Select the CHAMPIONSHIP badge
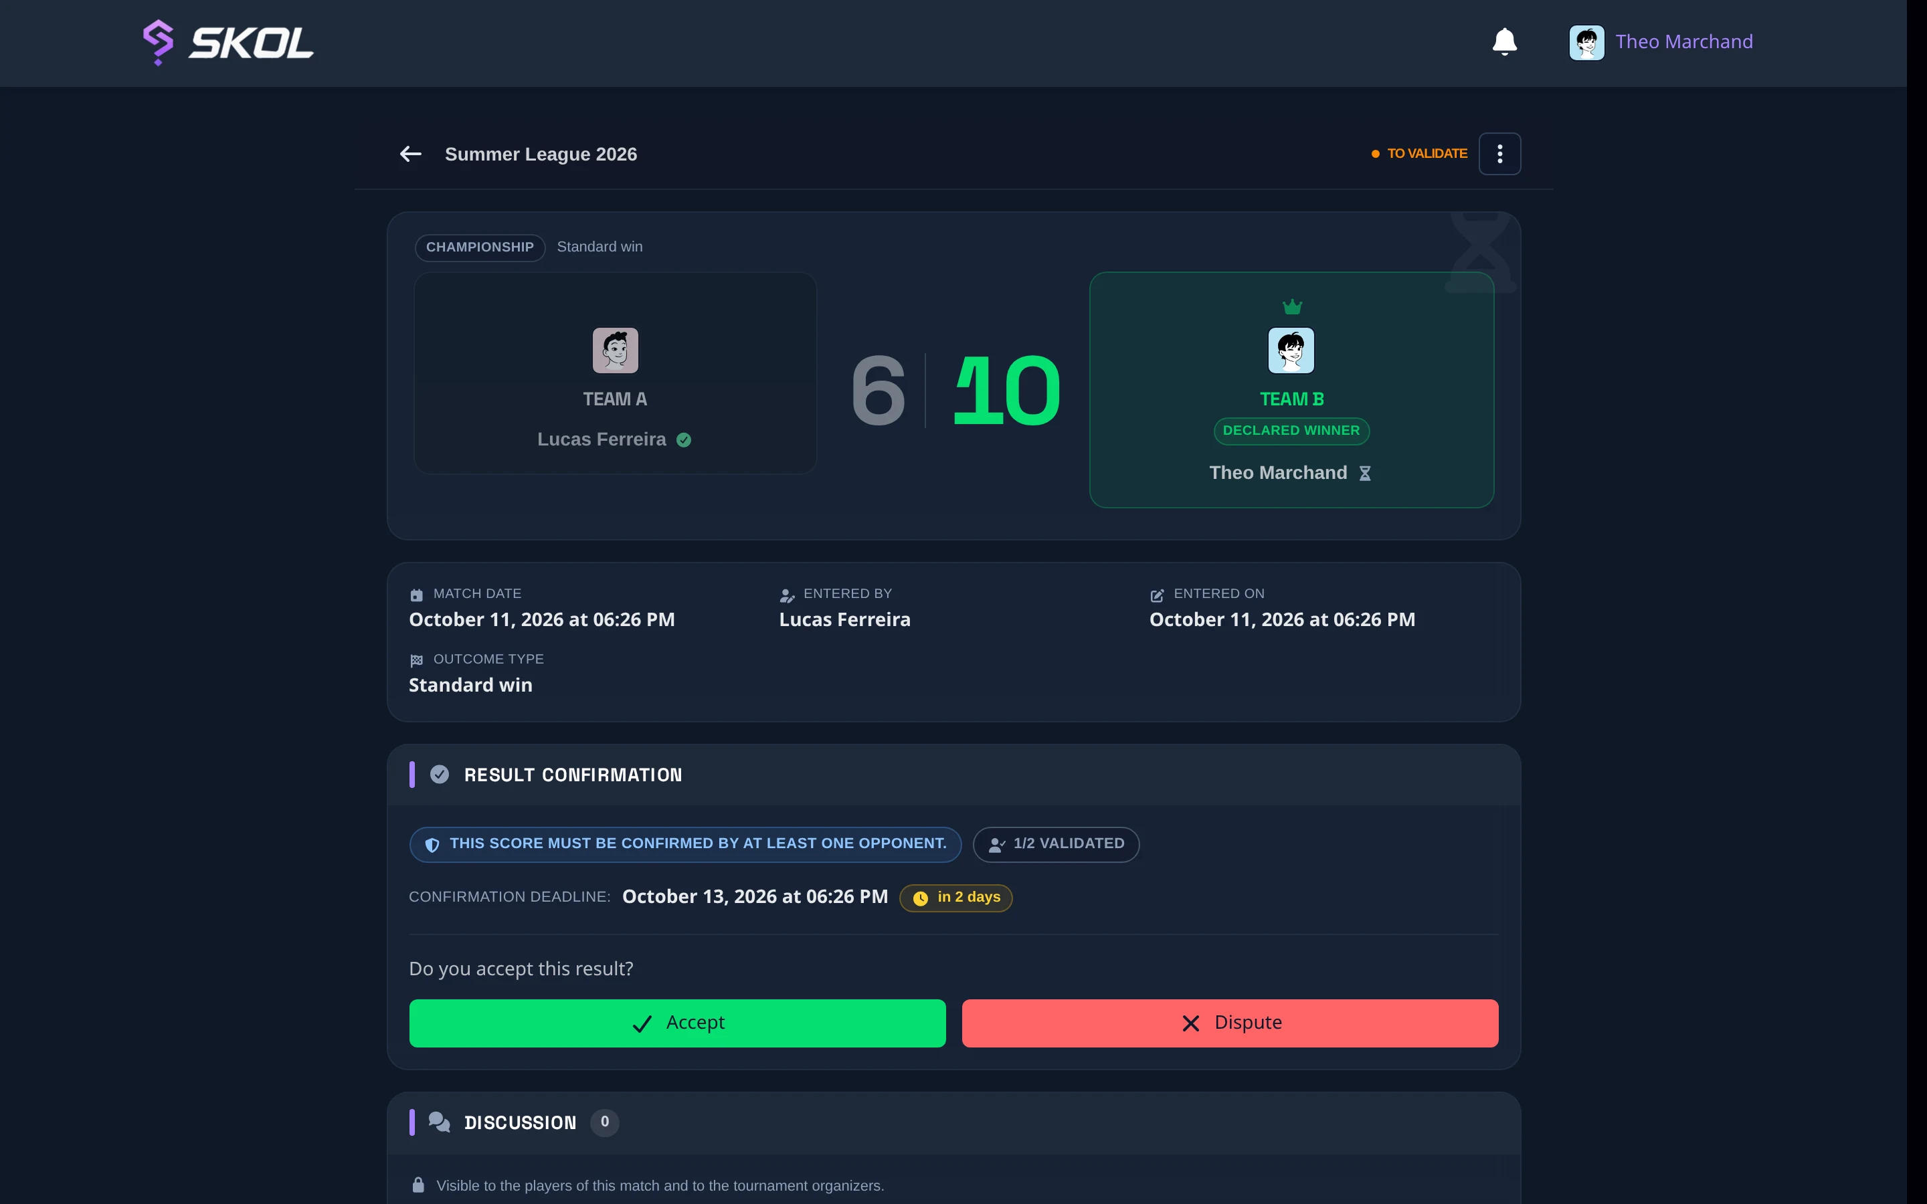The width and height of the screenshot is (1927, 1204). click(x=479, y=247)
